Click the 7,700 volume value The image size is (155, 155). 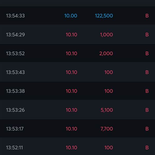tap(107, 129)
